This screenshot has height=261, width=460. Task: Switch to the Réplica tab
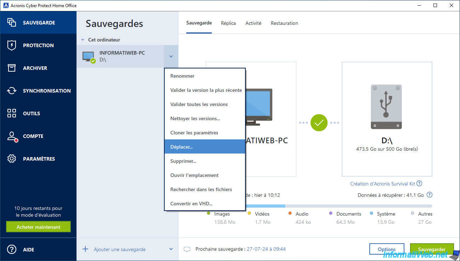(x=228, y=23)
